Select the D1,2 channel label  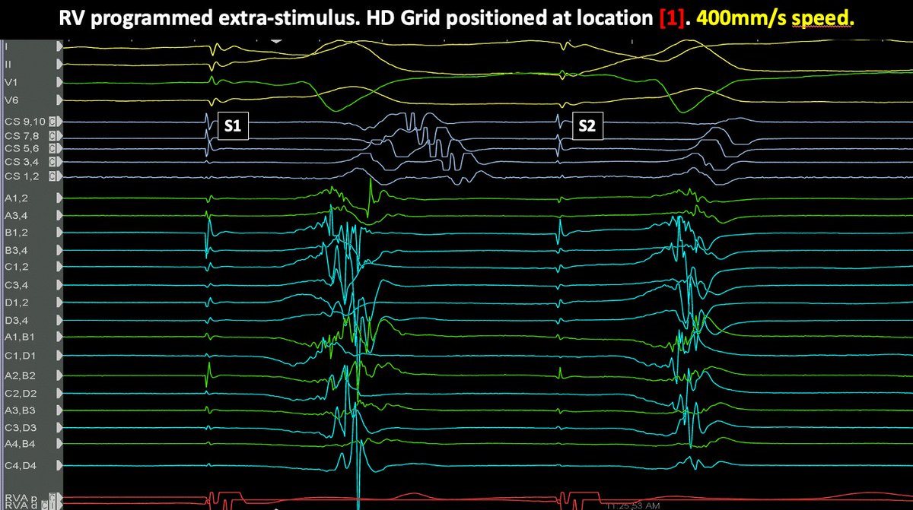point(16,303)
